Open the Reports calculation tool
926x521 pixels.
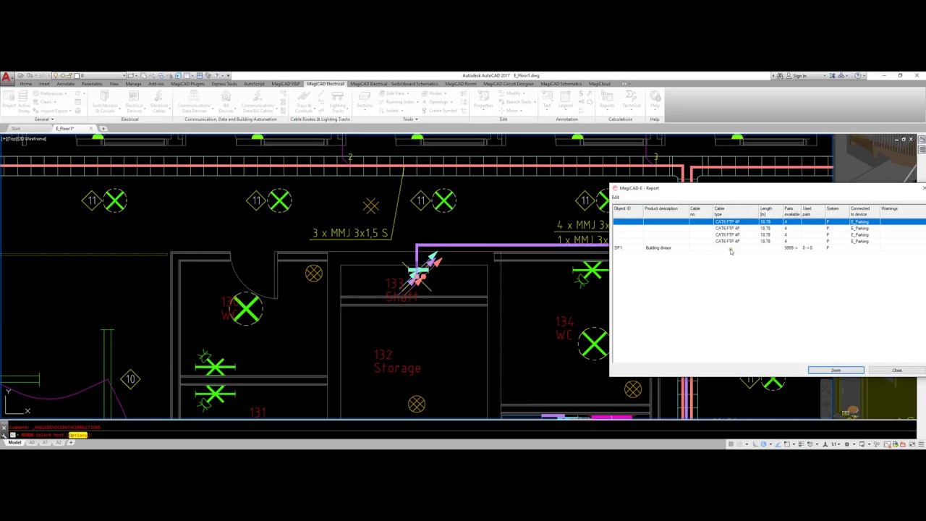[607, 101]
